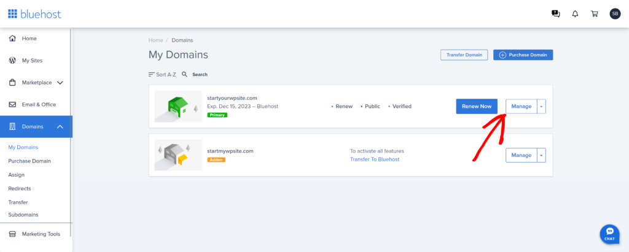Collapse the Domains sidebar section

pyautogui.click(x=60, y=126)
